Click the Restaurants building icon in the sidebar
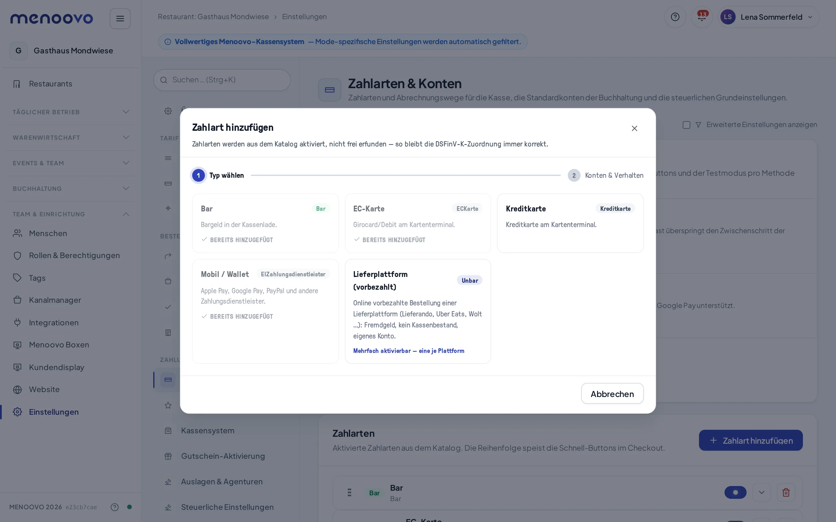836x522 pixels. pyautogui.click(x=17, y=84)
